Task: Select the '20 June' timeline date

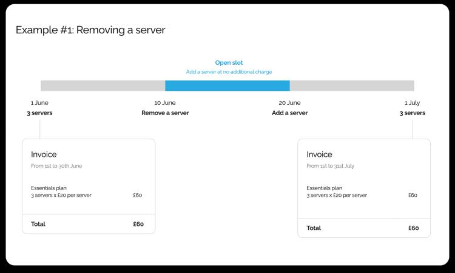Action: (289, 102)
